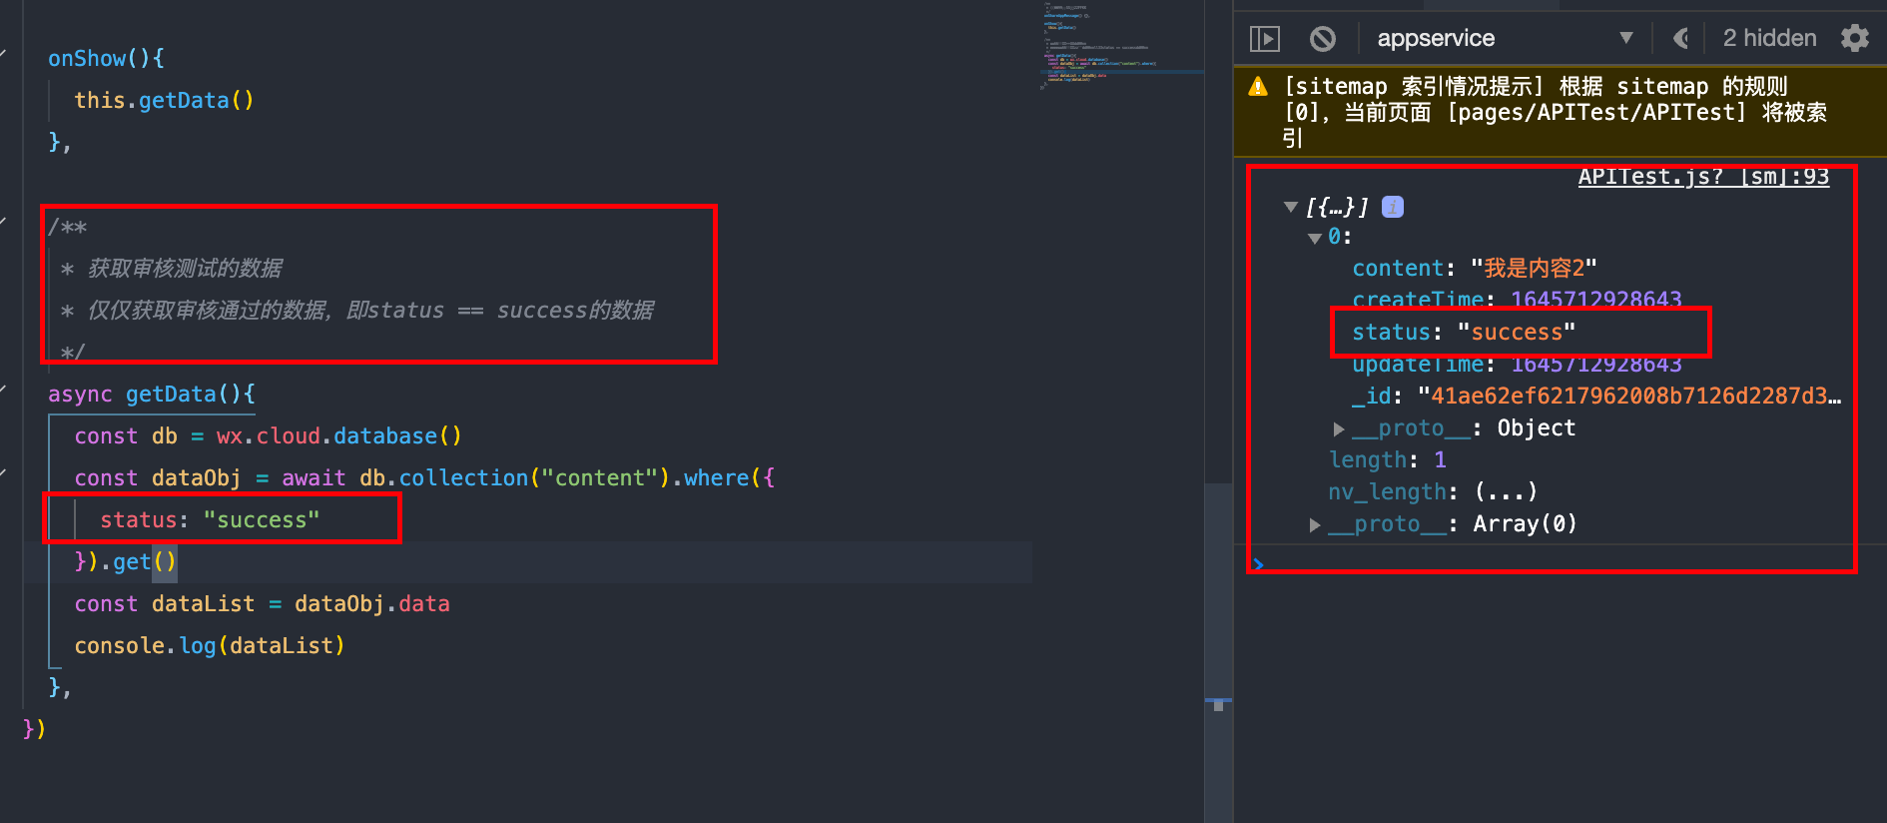Click the comment line 获取审核测试的数据
1887x823 pixels.
(x=172, y=269)
